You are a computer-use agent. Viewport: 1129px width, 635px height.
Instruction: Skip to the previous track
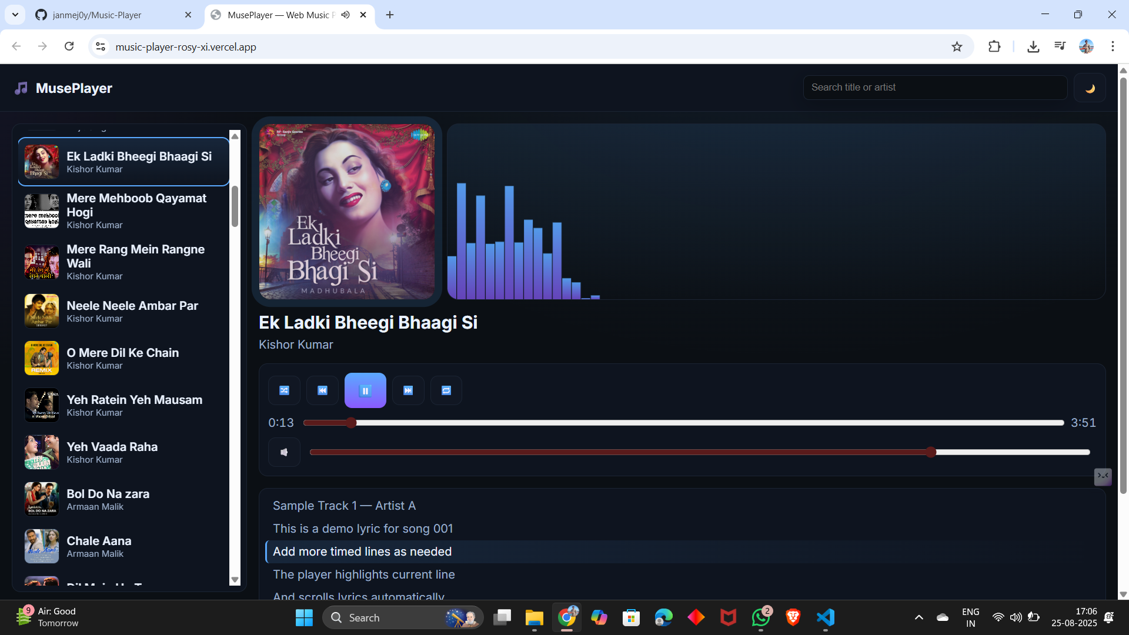[322, 390]
